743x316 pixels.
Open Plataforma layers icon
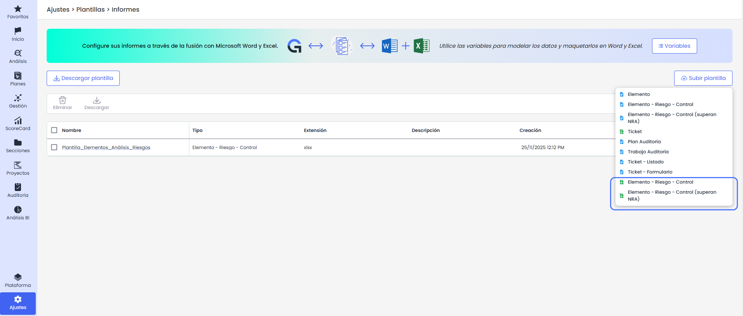[x=18, y=277]
